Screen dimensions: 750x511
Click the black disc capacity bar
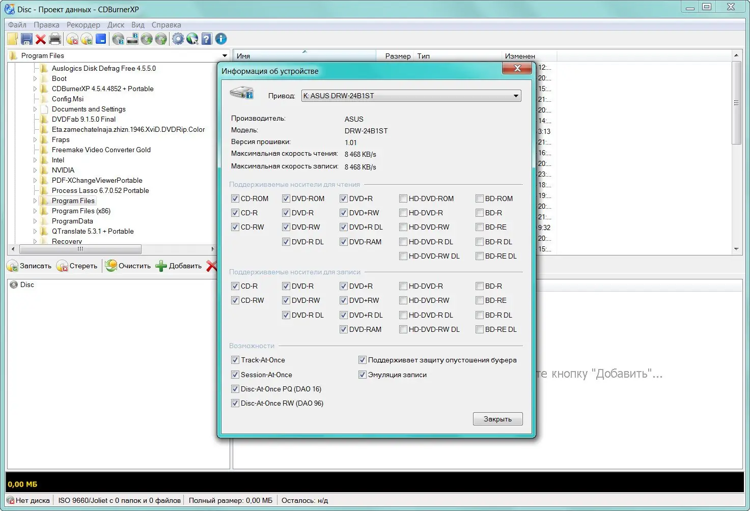tap(375, 483)
